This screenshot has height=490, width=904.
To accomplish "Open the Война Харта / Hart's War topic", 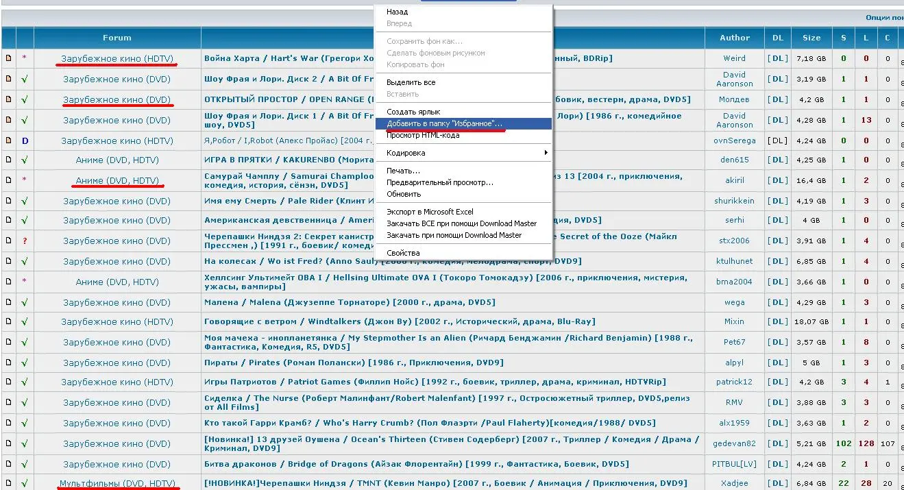I will coord(289,58).
